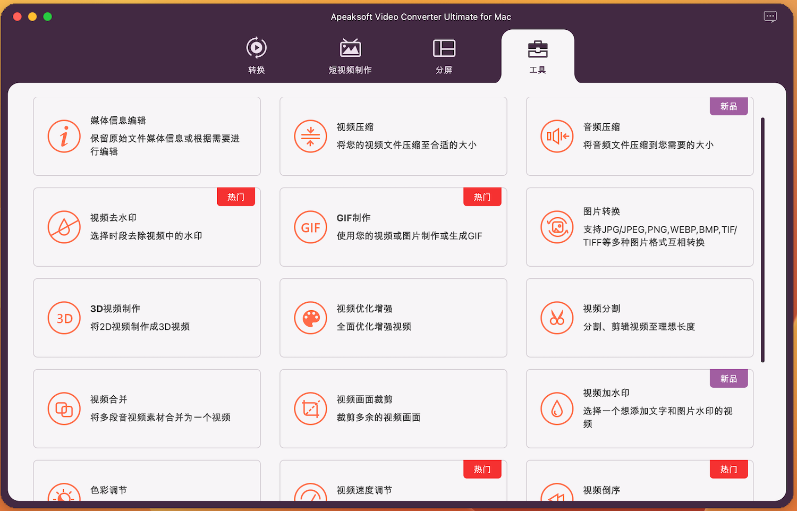Open feedback message icon in title bar
Image resolution: width=797 pixels, height=511 pixels.
pyautogui.click(x=770, y=16)
